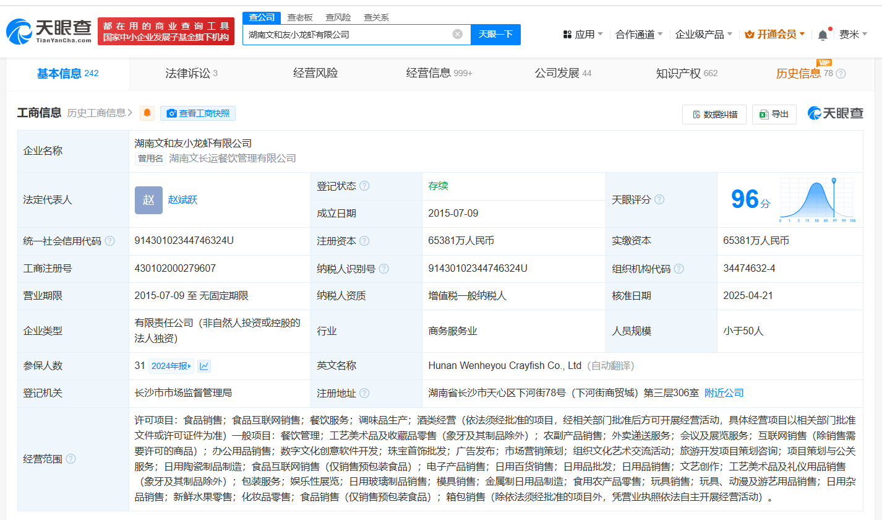Click help icon next to 历史信息 tab
The height and width of the screenshot is (520, 882).
(x=841, y=74)
